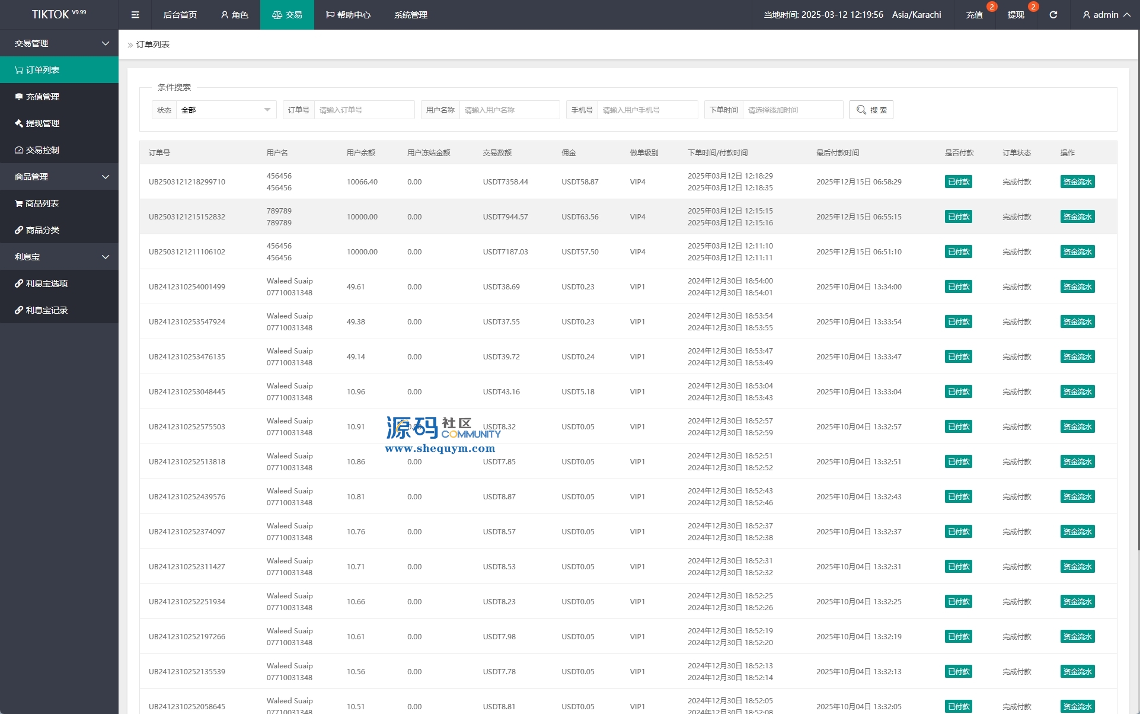
Task: Click 资金流水 for order UB2503121218299710
Action: pyautogui.click(x=1077, y=181)
